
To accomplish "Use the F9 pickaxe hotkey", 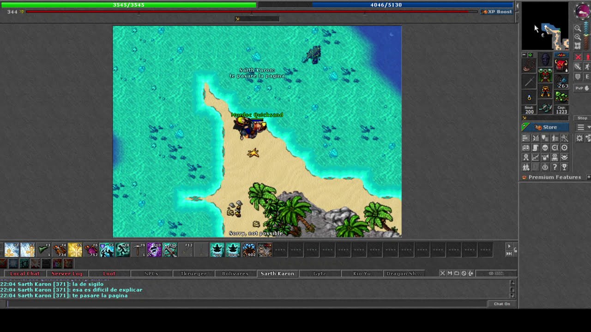I will pos(138,249).
